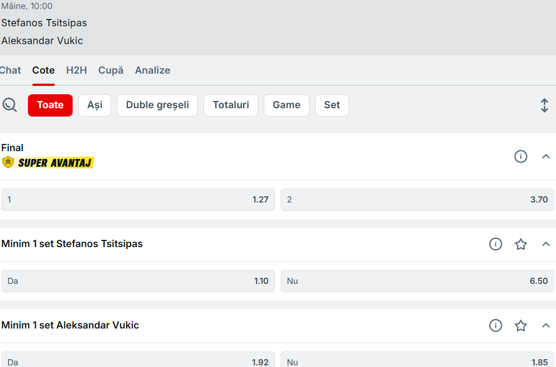Click the search markets magnifier icon
556x367 pixels.
point(9,105)
